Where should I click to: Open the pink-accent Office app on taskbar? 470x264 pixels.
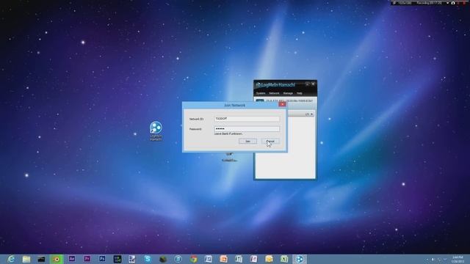click(253, 259)
